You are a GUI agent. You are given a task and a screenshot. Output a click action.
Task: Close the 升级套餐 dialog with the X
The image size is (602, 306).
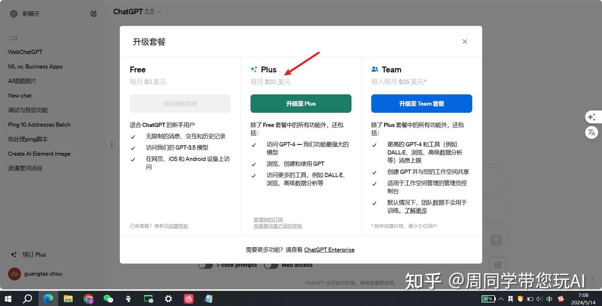coord(464,41)
